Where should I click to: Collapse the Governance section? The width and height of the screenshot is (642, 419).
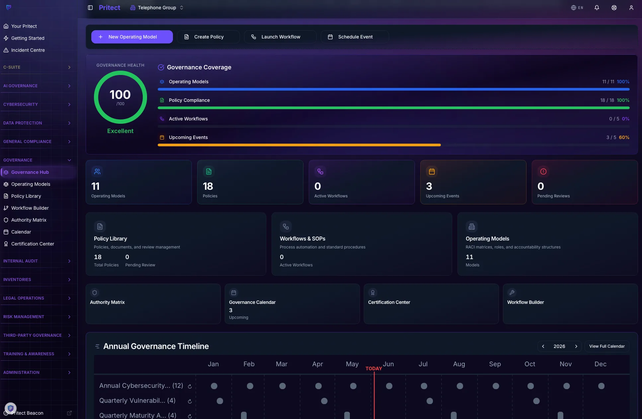point(37,160)
